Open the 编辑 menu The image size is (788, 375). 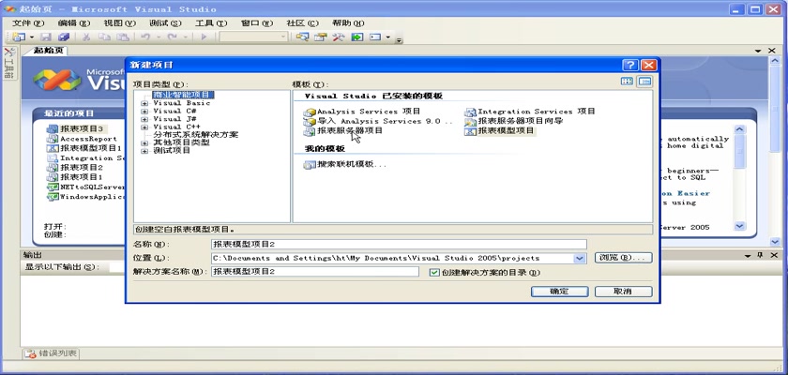[74, 23]
